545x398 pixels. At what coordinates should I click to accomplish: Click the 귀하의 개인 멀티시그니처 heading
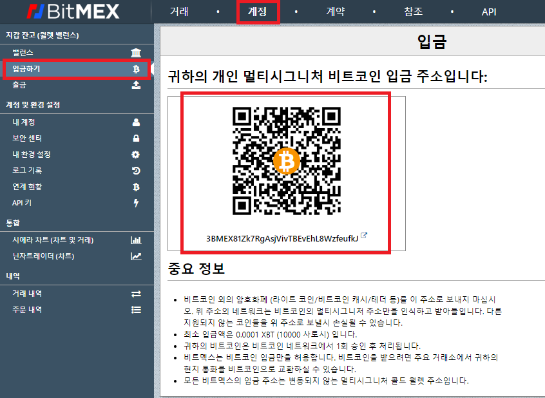(327, 76)
